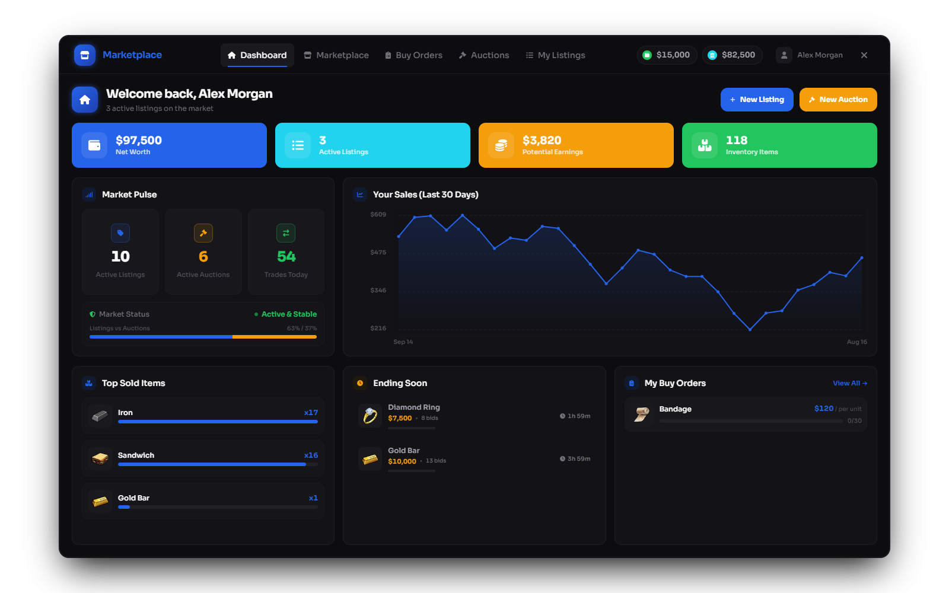This screenshot has width=949, height=593.
Task: Close the marketplace window
Action: (x=864, y=55)
